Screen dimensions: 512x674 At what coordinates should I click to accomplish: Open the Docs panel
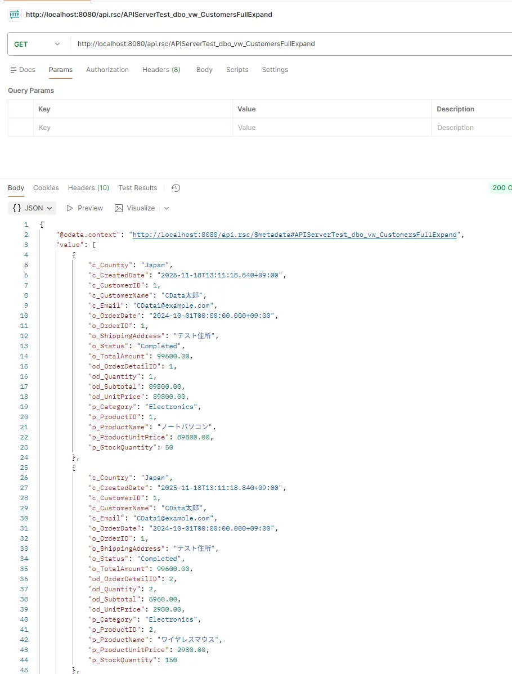click(23, 70)
